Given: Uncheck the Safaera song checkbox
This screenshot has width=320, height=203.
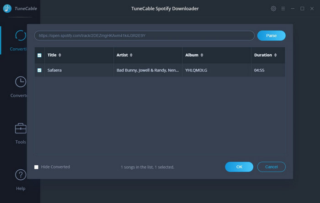Looking at the screenshot, I should pyautogui.click(x=39, y=70).
